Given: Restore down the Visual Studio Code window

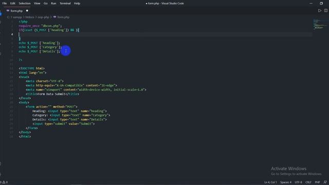Looking at the screenshot, I should 321,4.
